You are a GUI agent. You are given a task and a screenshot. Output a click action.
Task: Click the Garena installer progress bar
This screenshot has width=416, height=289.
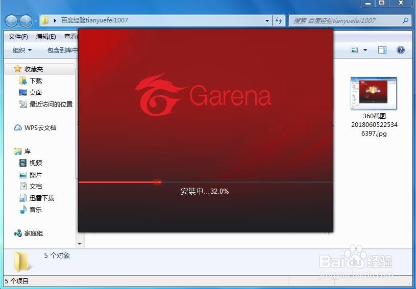point(206,182)
